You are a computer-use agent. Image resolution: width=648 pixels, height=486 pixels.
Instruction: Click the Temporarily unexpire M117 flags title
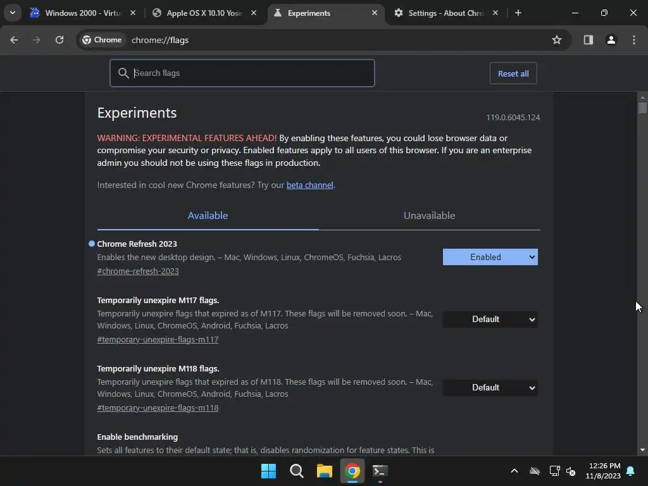[158, 301]
